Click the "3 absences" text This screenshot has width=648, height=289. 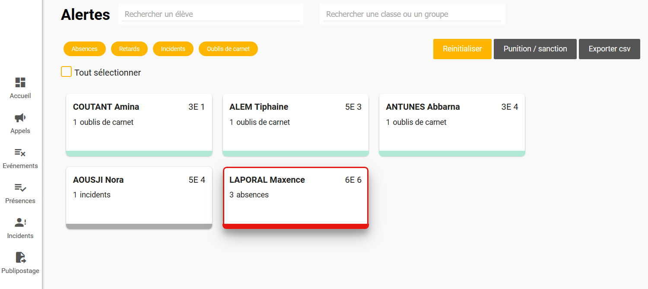[249, 195]
